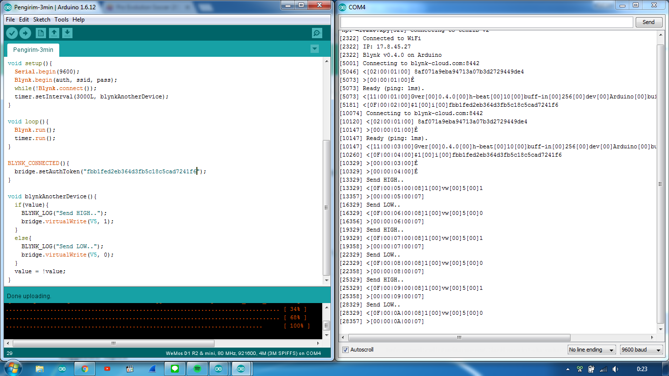Open the Tools menu
Viewport: 669px width, 376px height.
(62, 20)
